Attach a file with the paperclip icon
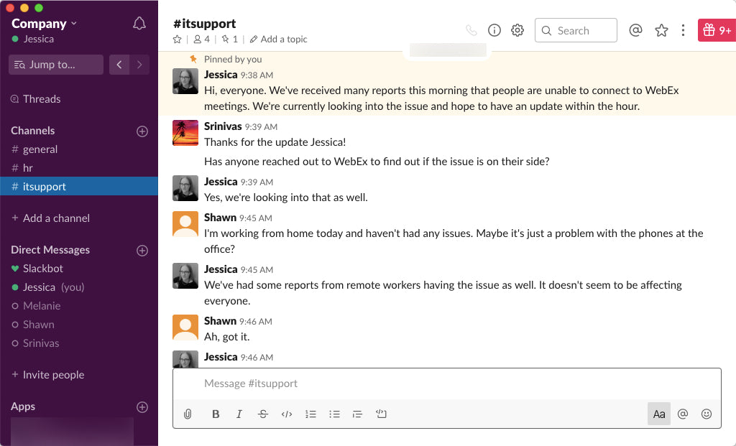This screenshot has width=736, height=446. pos(188,414)
